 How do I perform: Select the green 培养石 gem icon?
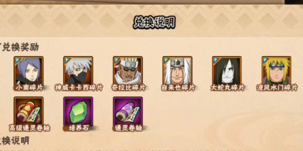(x=78, y=111)
